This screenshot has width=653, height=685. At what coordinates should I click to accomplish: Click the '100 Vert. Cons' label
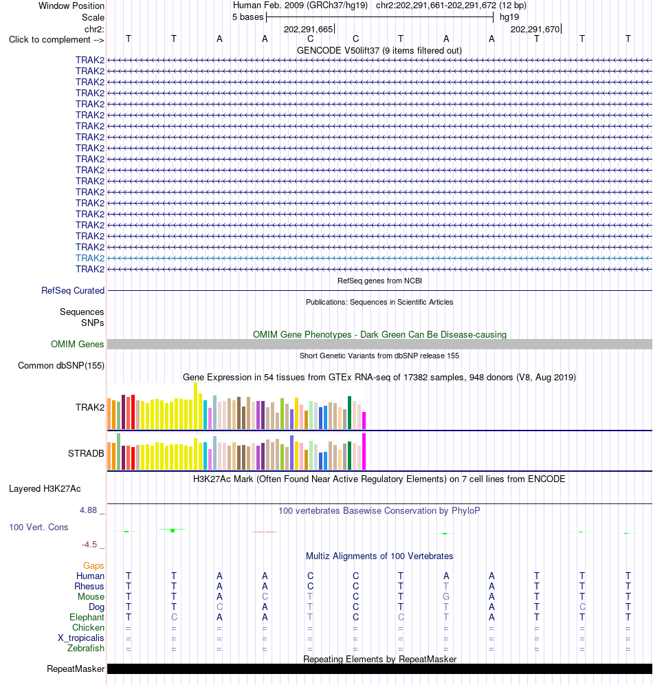(39, 528)
